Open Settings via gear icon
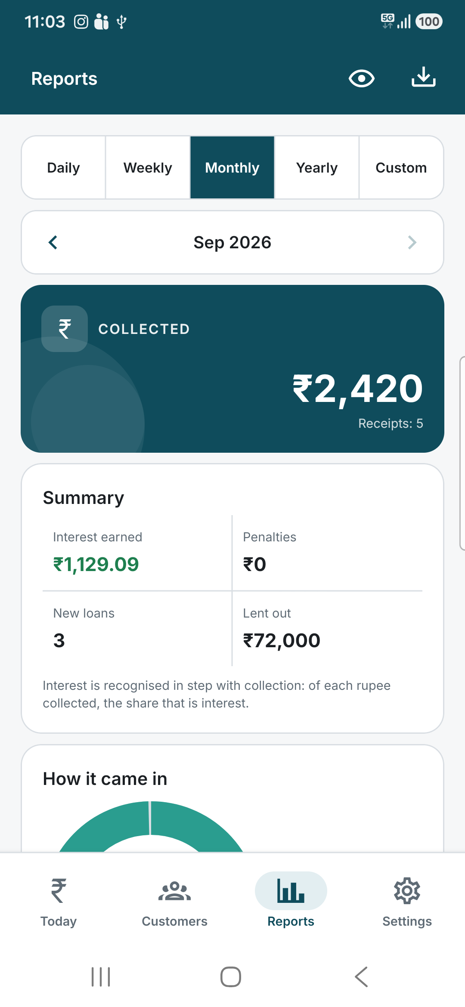This screenshot has height=1007, width=465. click(407, 891)
